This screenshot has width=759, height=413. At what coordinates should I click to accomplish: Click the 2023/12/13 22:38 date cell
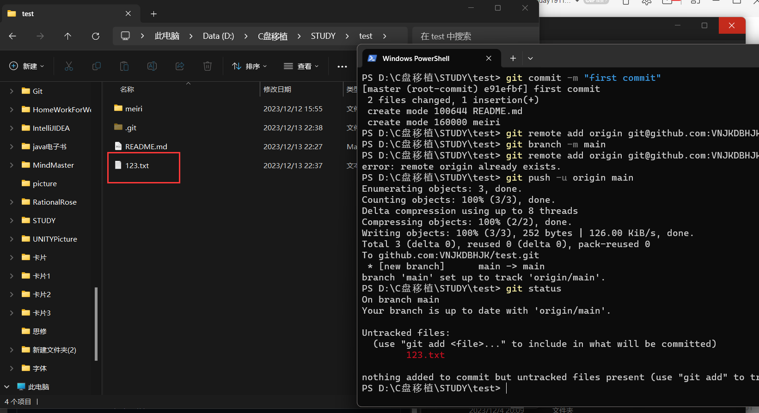293,128
